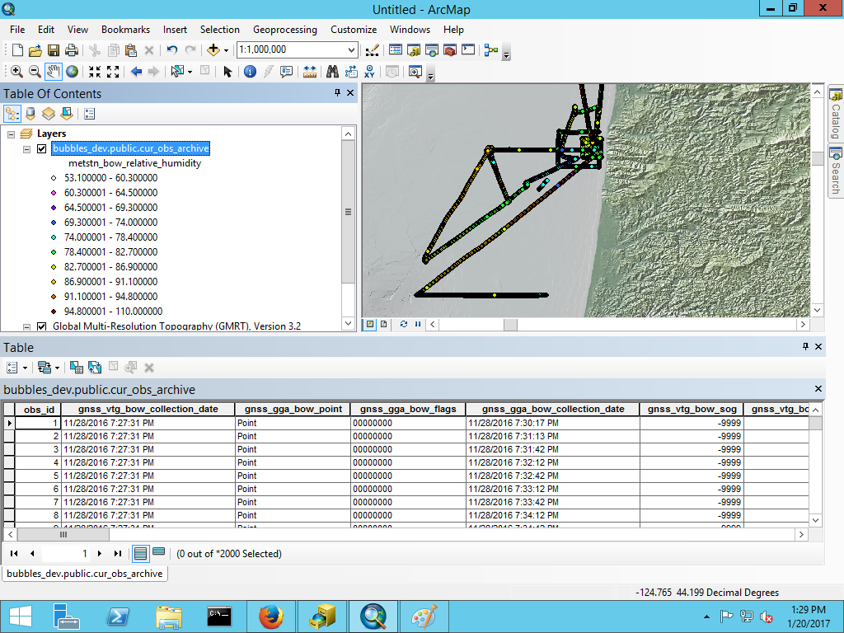Open the Go To XY tool

tap(369, 72)
